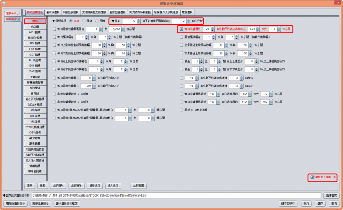Screen dimensions: 343x210
Task: Select the 周線 radio button
Action: tap(84, 21)
